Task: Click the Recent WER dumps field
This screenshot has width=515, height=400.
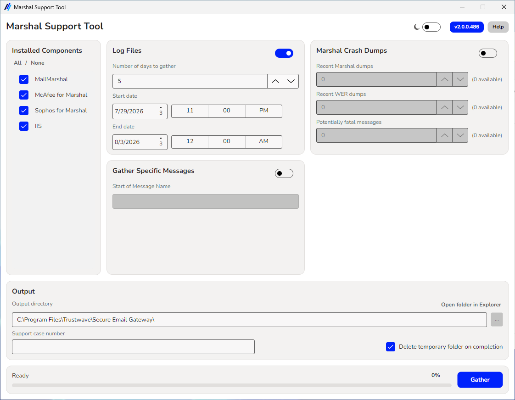Action: coord(376,107)
